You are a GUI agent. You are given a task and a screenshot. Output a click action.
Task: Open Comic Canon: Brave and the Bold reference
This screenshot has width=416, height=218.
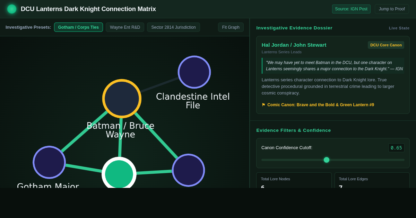[321, 105]
